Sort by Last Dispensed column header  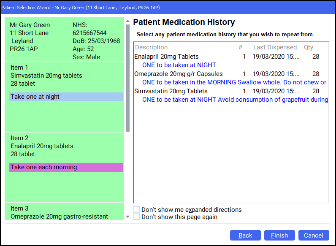[x=275, y=47]
